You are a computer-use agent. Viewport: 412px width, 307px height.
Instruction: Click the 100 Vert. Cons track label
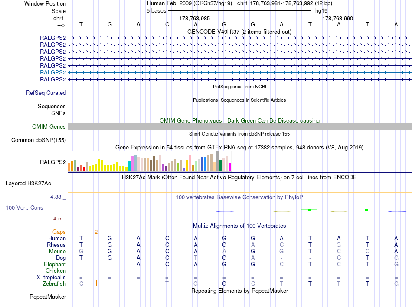pyautogui.click(x=24, y=208)
